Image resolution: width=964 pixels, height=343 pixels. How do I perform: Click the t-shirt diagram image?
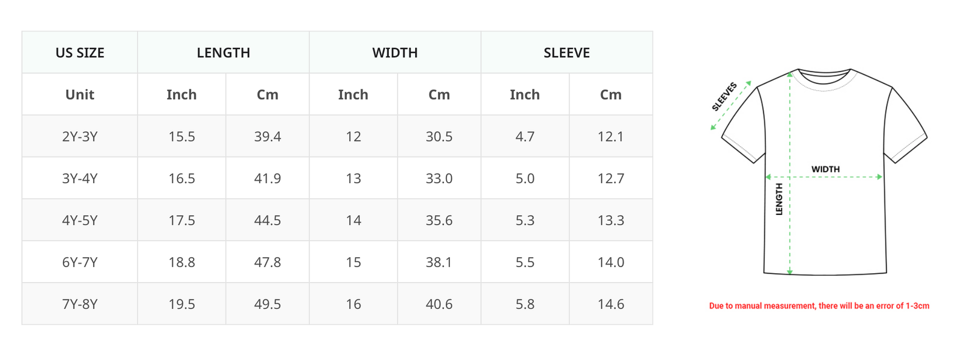pyautogui.click(x=819, y=172)
